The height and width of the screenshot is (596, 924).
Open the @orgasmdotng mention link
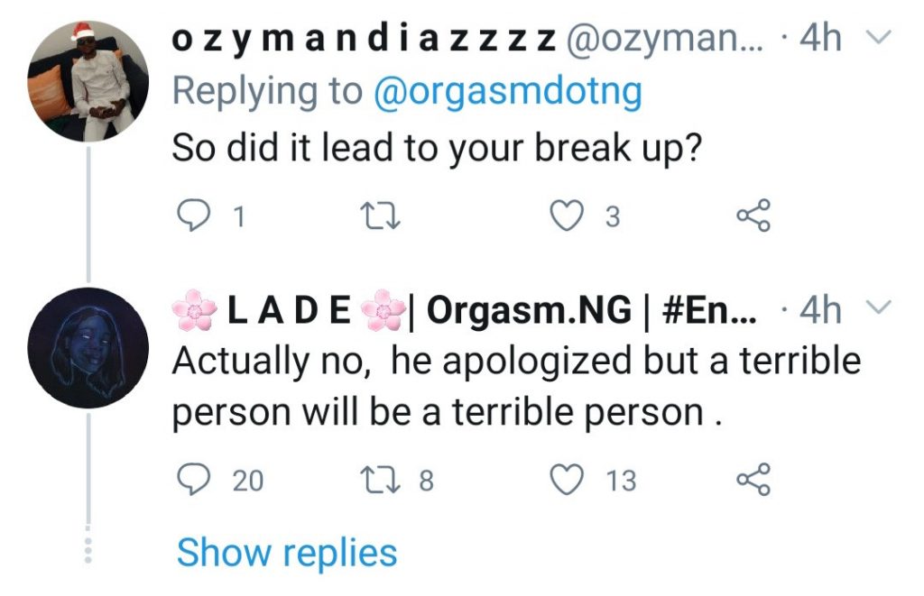[x=506, y=93]
